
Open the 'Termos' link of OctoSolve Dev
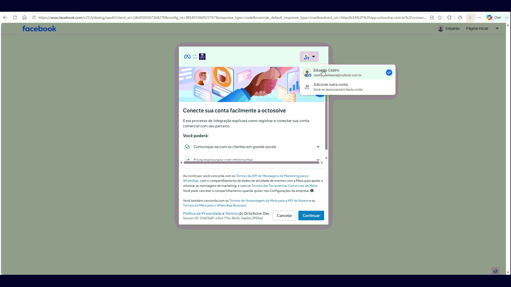(x=232, y=213)
